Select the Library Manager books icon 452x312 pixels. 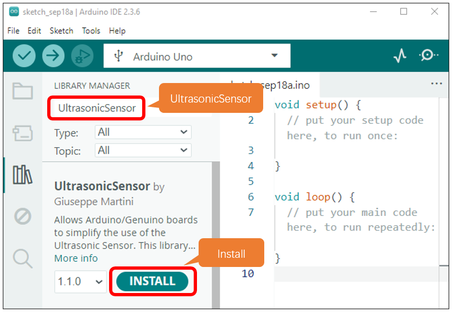tap(22, 175)
